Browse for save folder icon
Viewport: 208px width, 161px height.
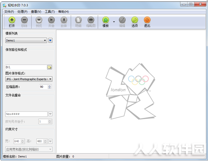pos(49,67)
